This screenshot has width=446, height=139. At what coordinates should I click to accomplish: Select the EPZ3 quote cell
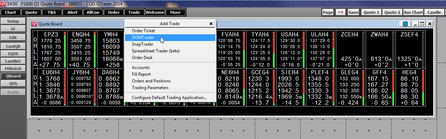(x=52, y=50)
